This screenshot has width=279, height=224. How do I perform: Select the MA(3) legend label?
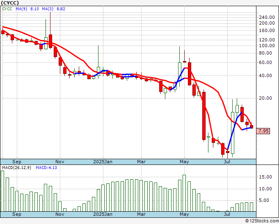pyautogui.click(x=48, y=9)
